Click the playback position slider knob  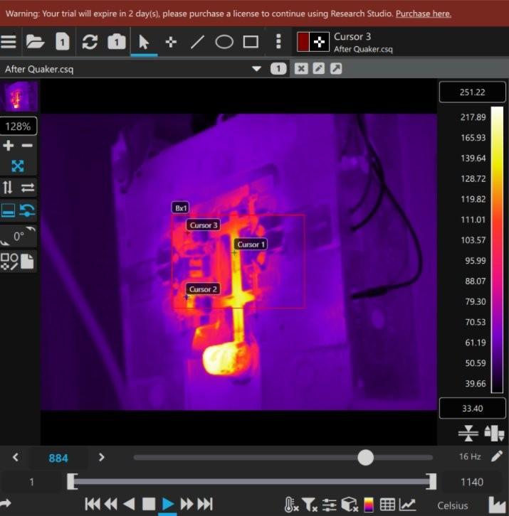[x=365, y=458]
